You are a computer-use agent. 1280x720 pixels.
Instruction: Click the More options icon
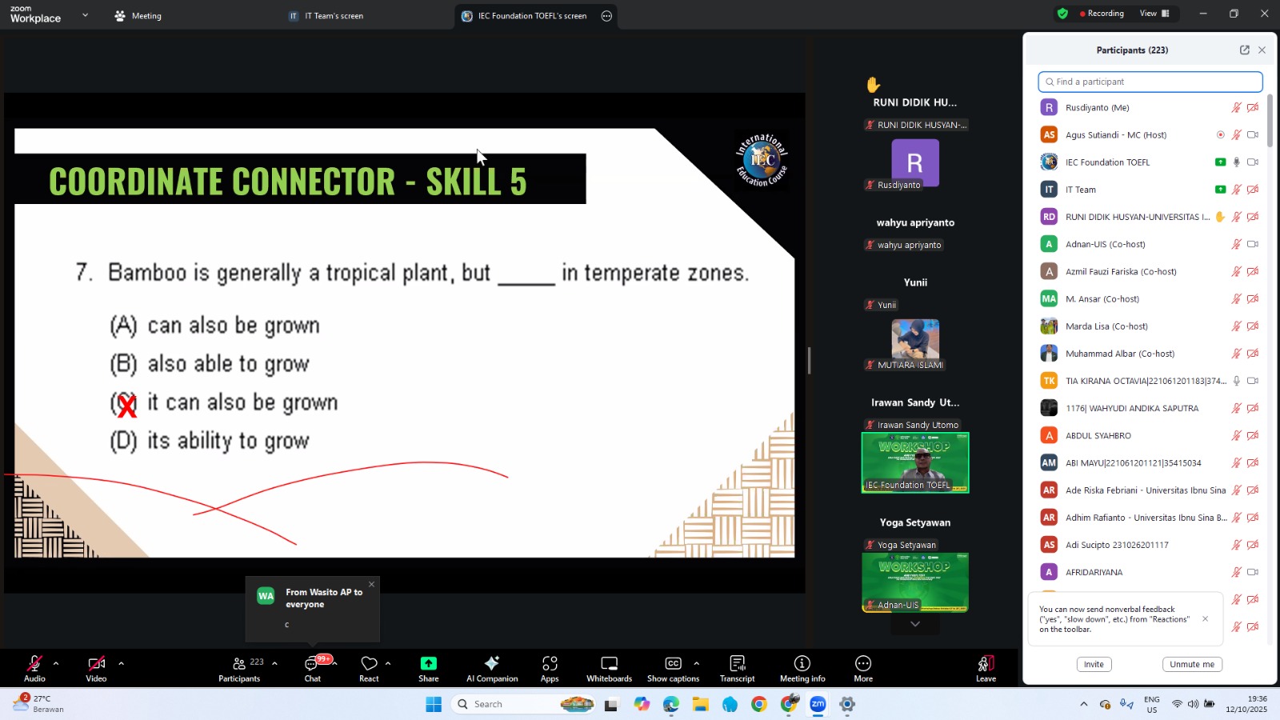pyautogui.click(x=863, y=668)
